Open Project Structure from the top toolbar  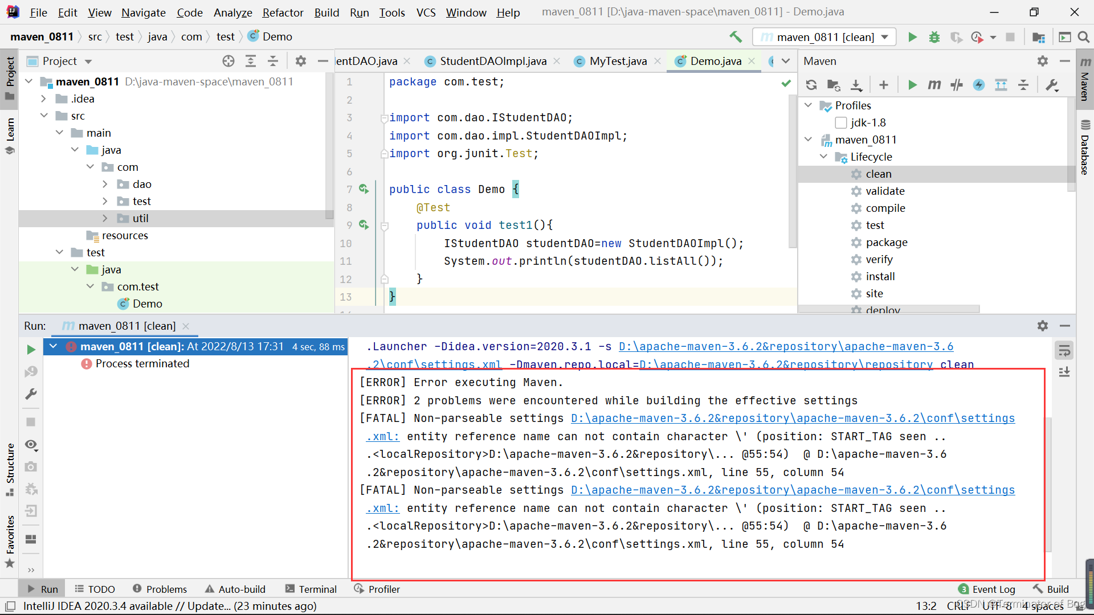(x=1039, y=37)
